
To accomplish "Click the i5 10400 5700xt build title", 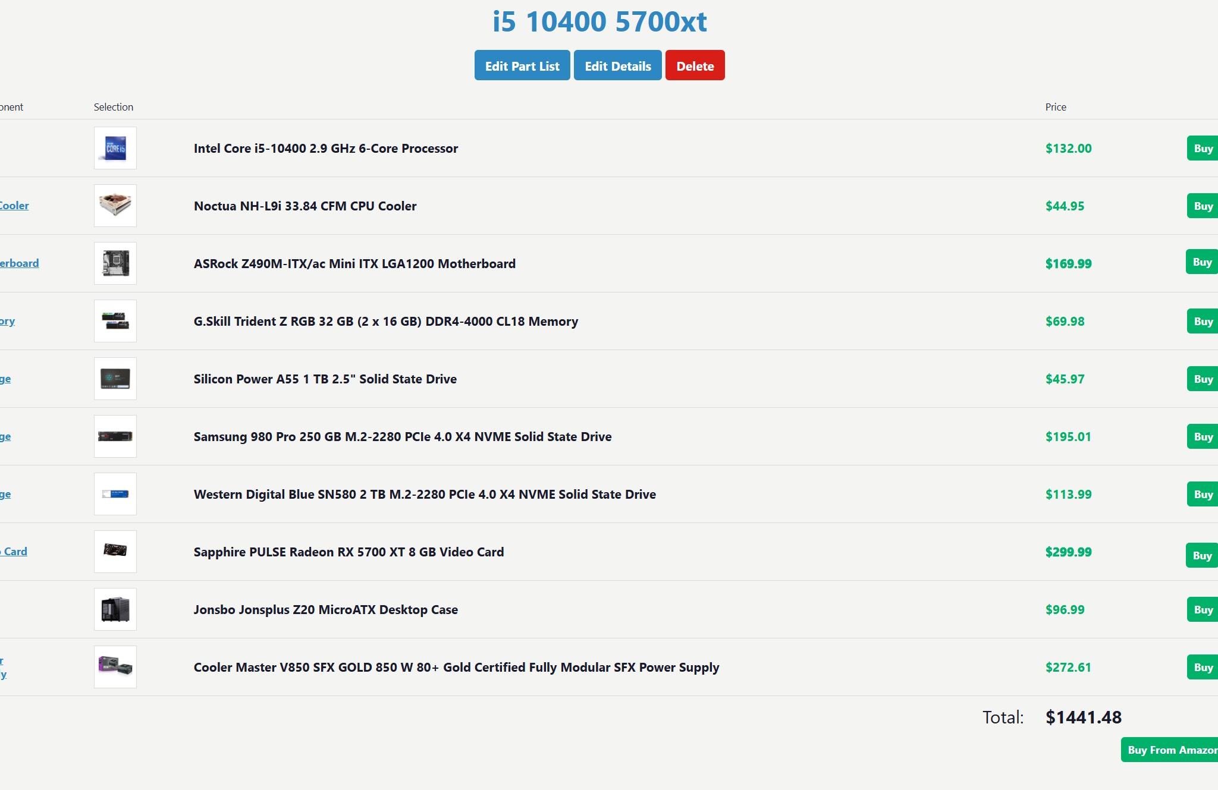I will (x=599, y=21).
